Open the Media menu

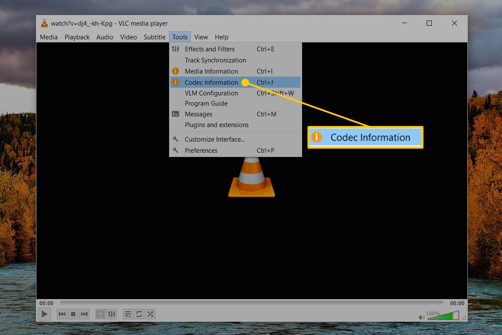(49, 37)
